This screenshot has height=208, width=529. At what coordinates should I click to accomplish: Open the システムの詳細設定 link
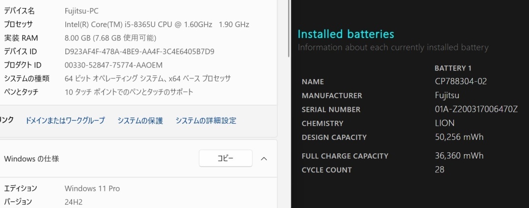(x=206, y=120)
